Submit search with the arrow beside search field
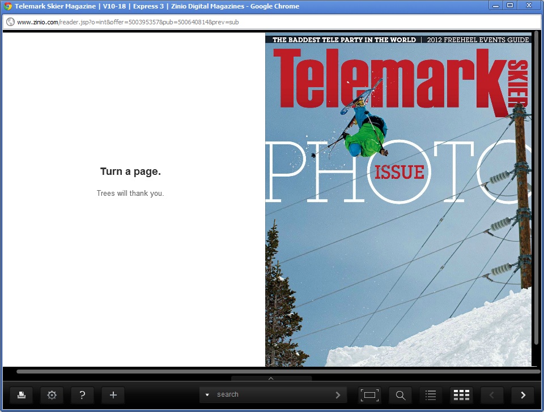This screenshot has width=544, height=412. pyautogui.click(x=338, y=395)
